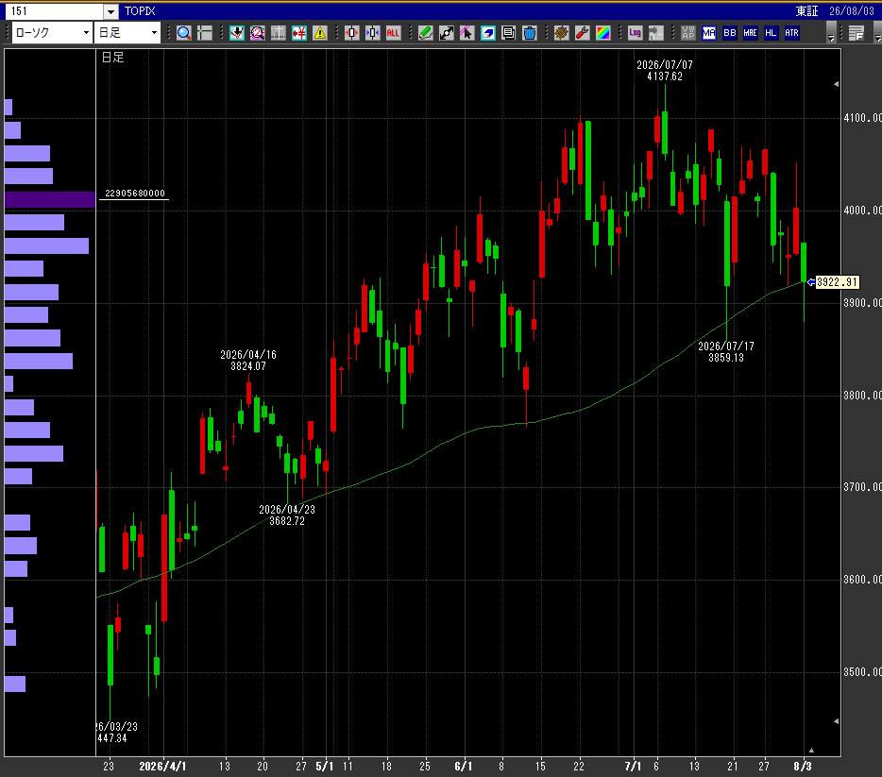Toggle the VWAP indicator
The height and width of the screenshot is (777, 882).
point(687,33)
